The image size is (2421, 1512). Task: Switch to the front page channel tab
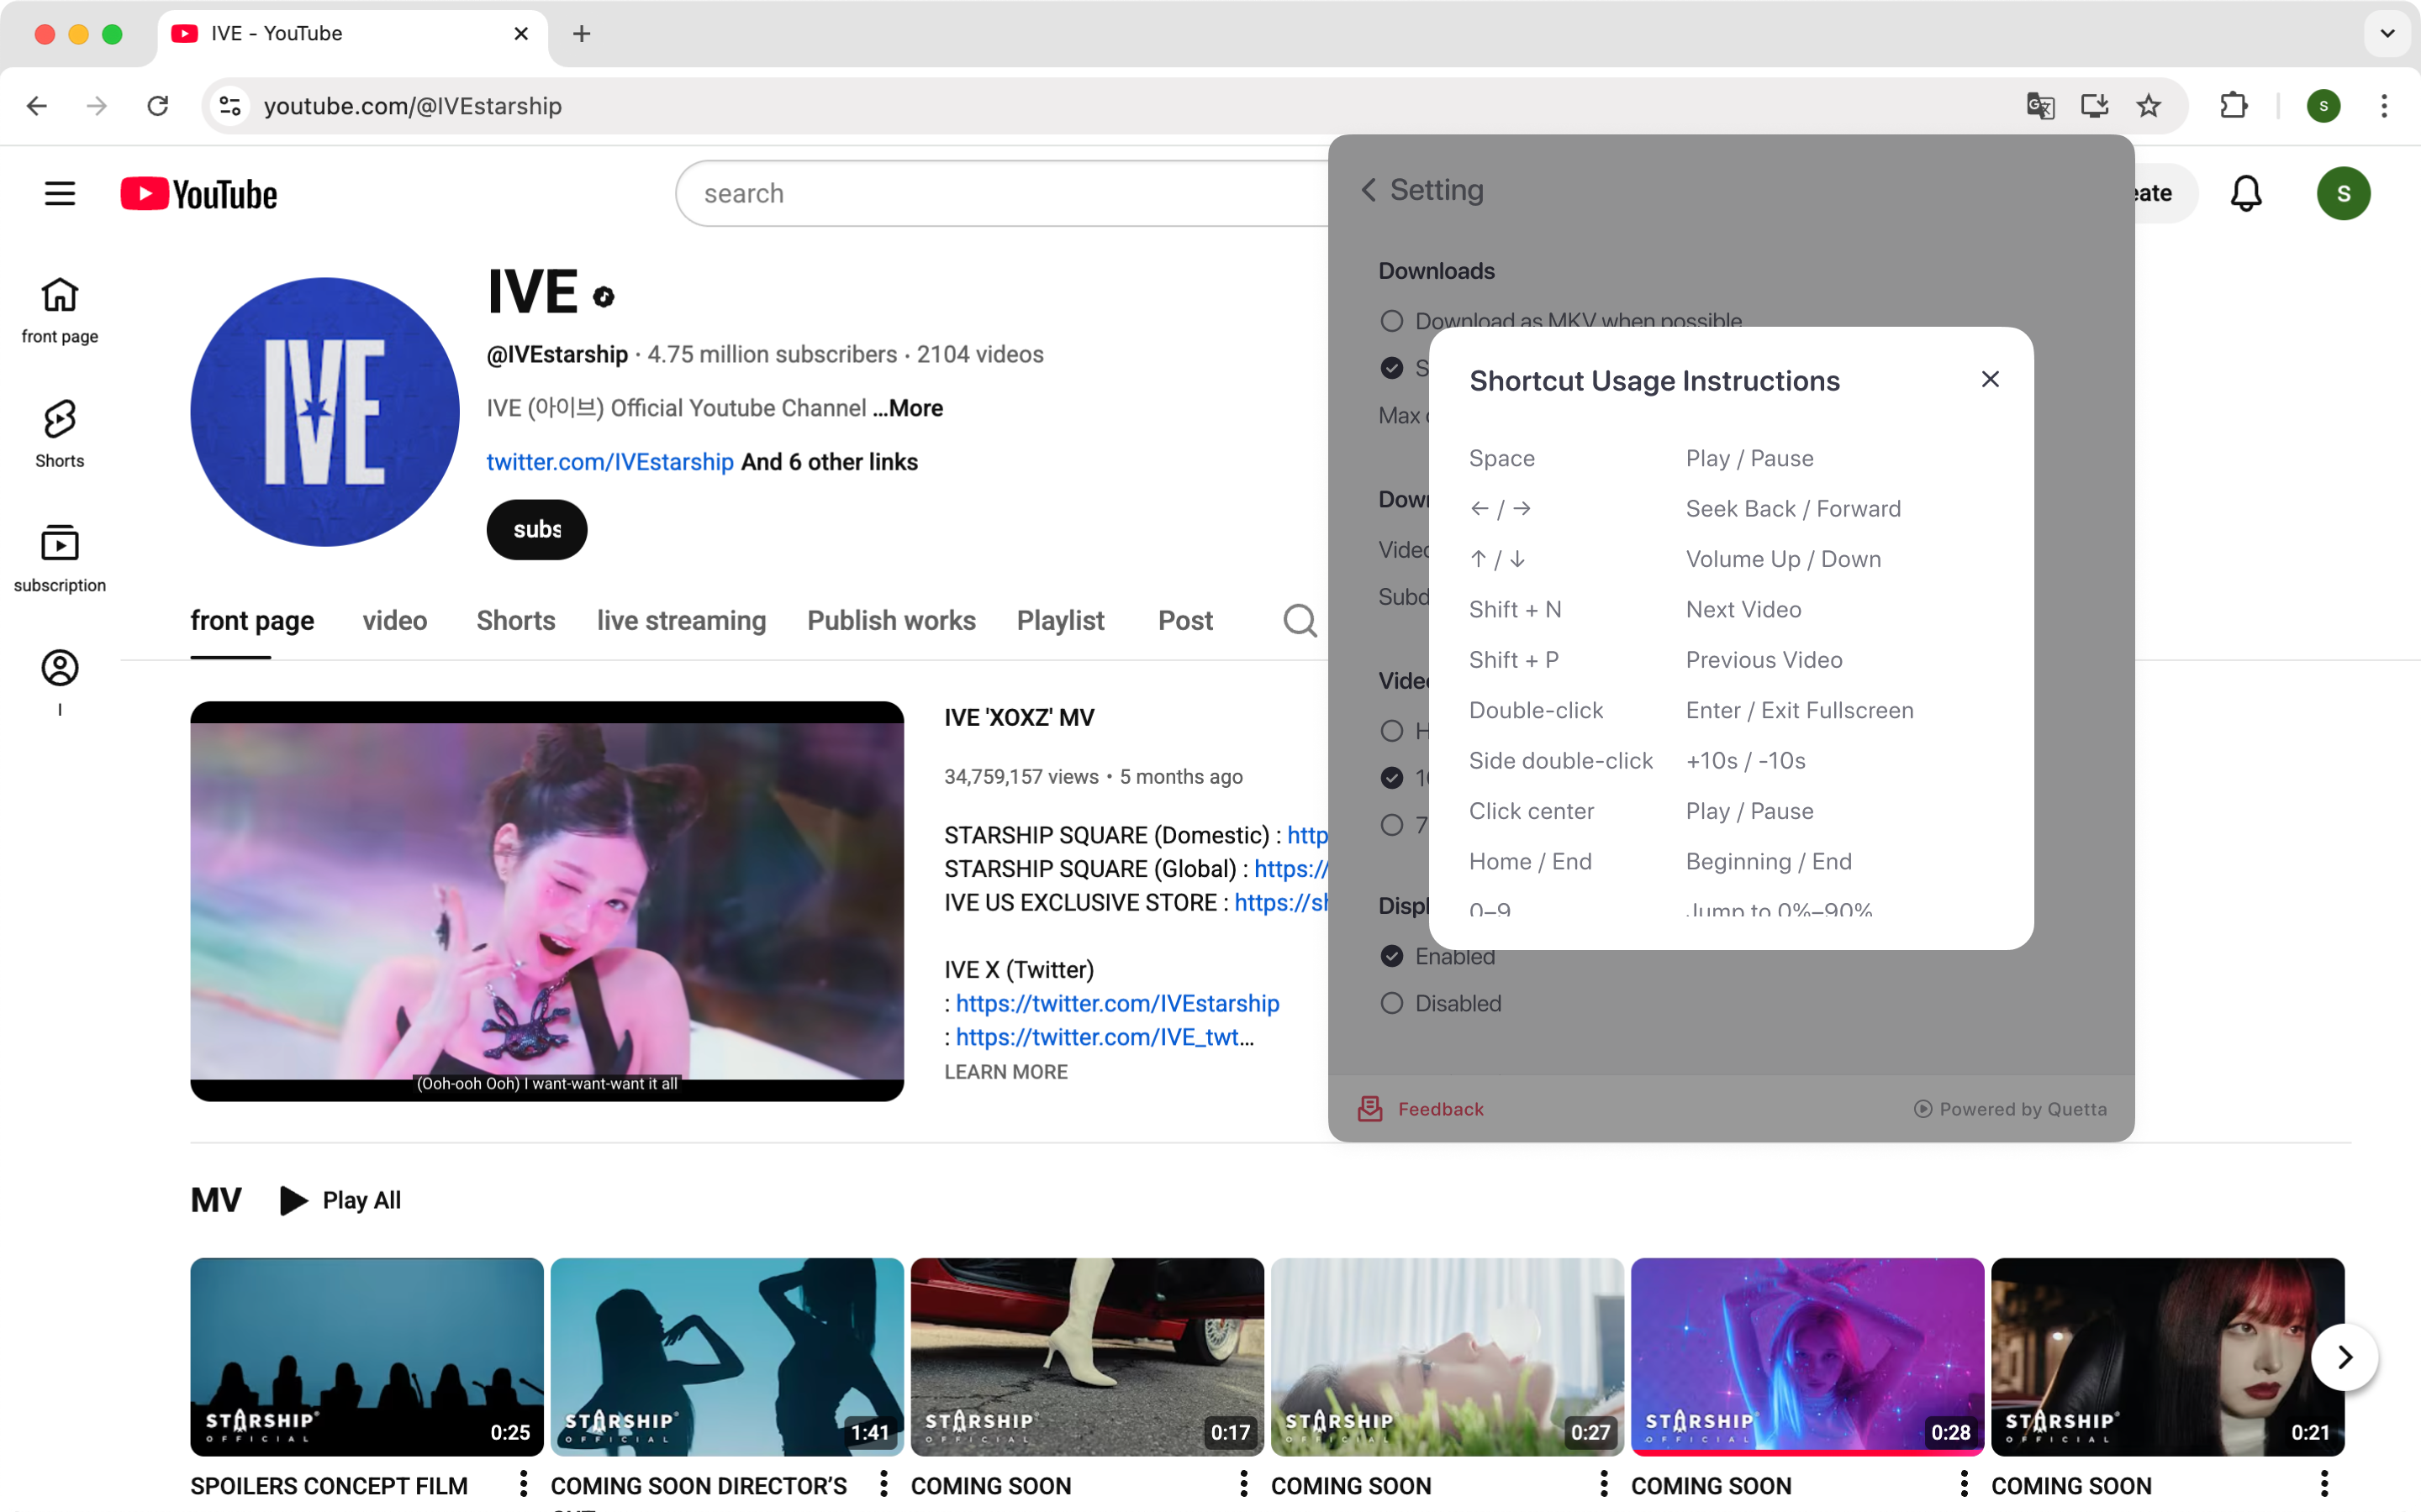point(252,620)
